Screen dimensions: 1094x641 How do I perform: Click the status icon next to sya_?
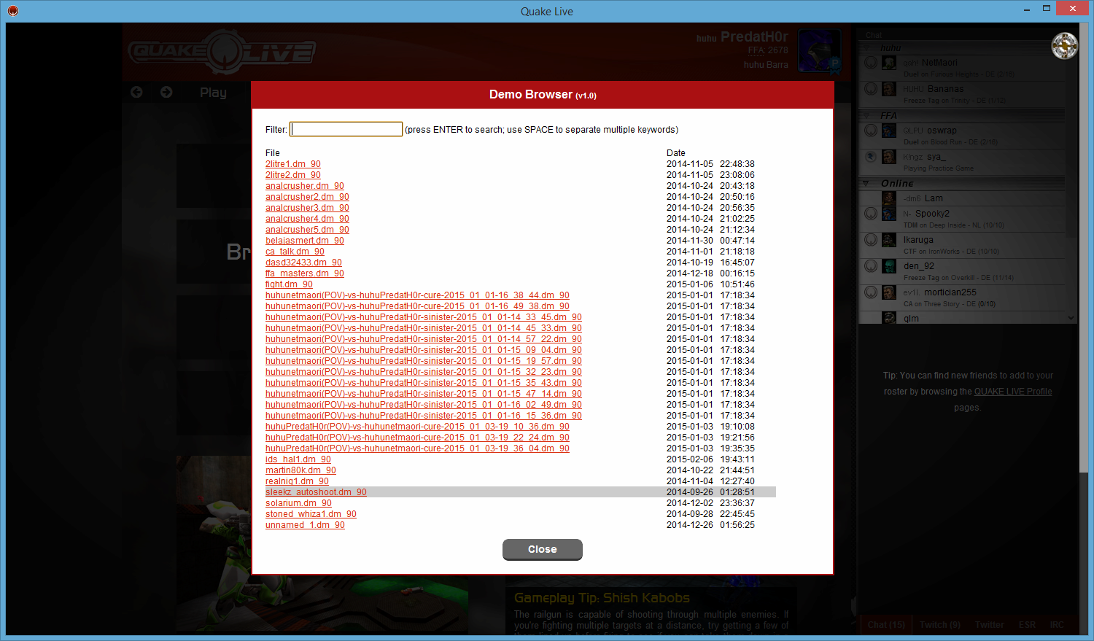pyautogui.click(x=871, y=157)
